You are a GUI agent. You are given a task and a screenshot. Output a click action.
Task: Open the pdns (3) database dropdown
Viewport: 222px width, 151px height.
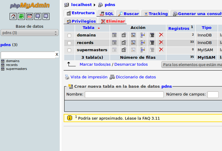pos(29,33)
